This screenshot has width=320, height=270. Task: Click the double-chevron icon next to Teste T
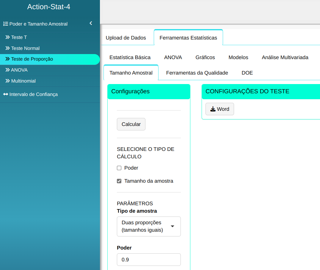8,37
